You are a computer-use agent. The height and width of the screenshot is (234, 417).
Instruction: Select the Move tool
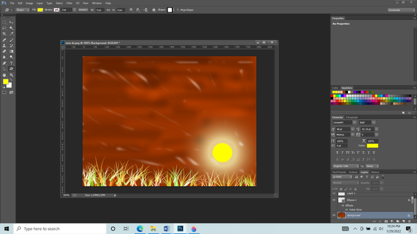pyautogui.click(x=11, y=22)
